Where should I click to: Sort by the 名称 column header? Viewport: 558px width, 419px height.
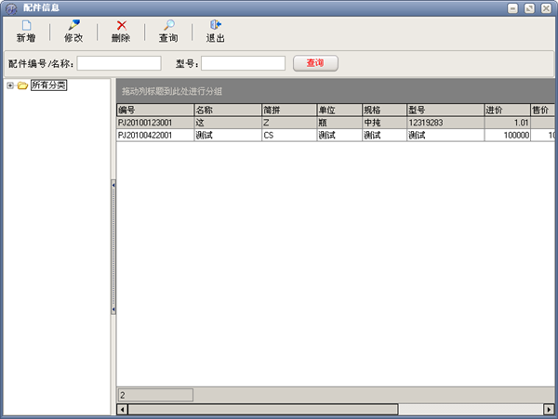pyautogui.click(x=226, y=110)
